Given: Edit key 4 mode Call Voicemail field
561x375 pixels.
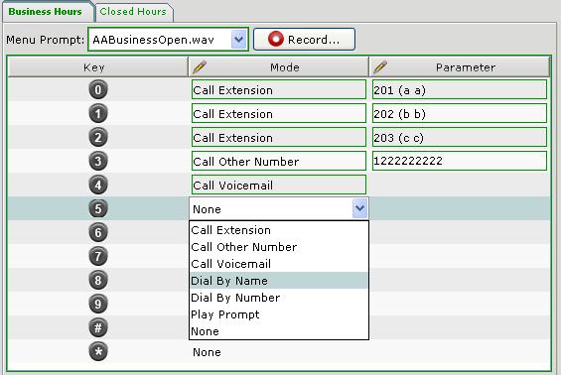Looking at the screenshot, I should click(279, 186).
